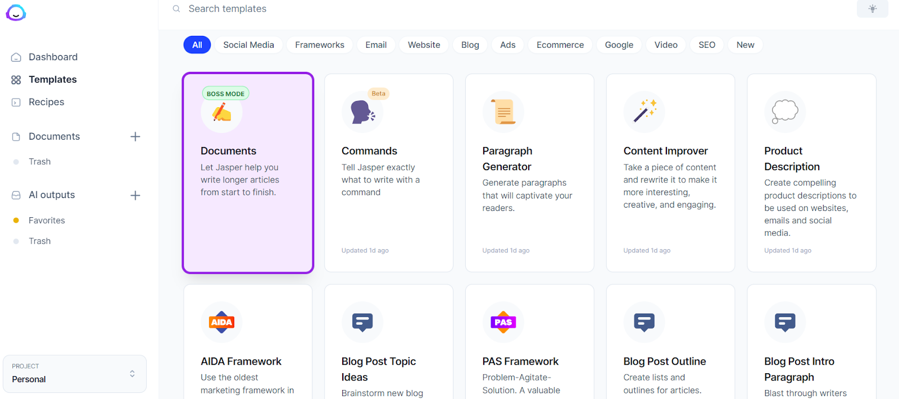The height and width of the screenshot is (399, 899).
Task: Open the AIDA Framework template title
Action: 241,361
